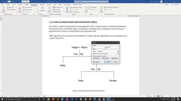
Task: Open the Researcher tool
Action: 42,9
